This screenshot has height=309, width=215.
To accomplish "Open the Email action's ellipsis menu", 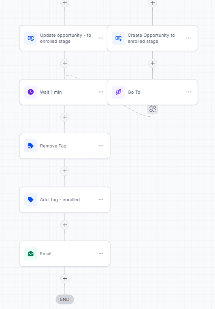I will (101, 253).
